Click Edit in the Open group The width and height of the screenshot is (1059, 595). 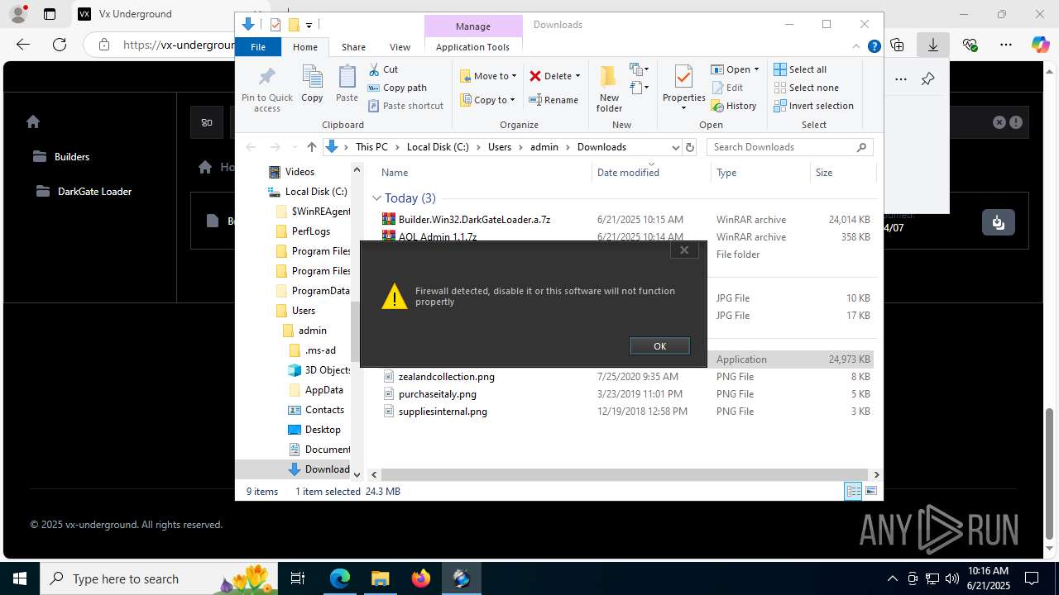click(x=727, y=88)
